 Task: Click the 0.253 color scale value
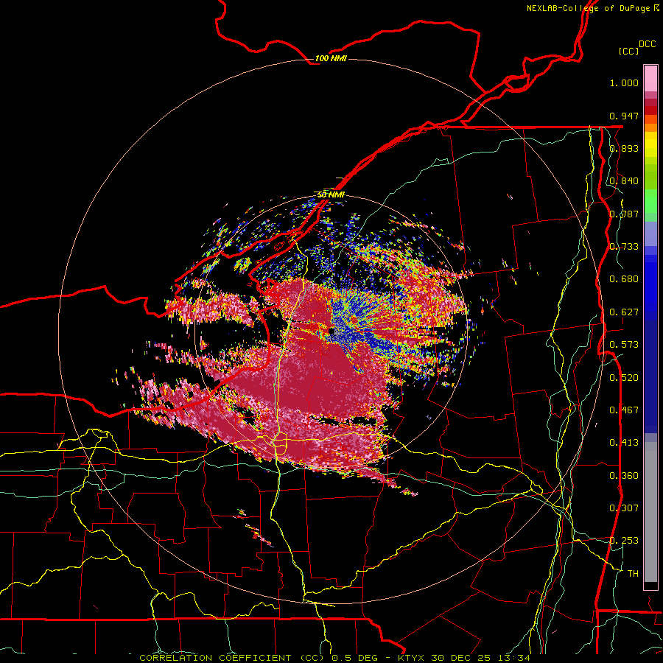[x=624, y=541]
